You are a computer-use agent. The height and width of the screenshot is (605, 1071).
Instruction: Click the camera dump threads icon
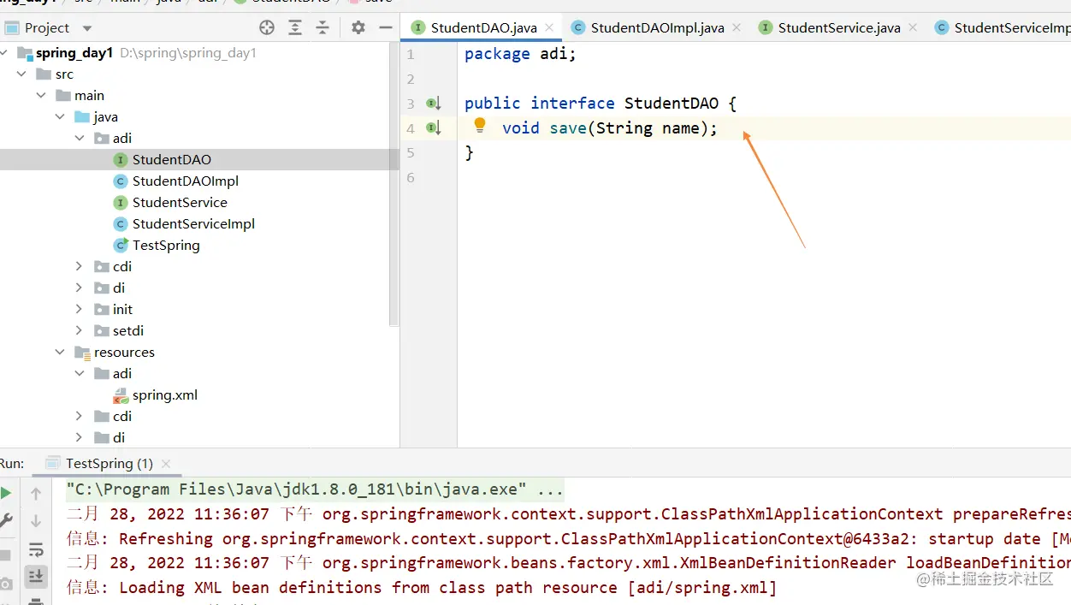click(5, 584)
